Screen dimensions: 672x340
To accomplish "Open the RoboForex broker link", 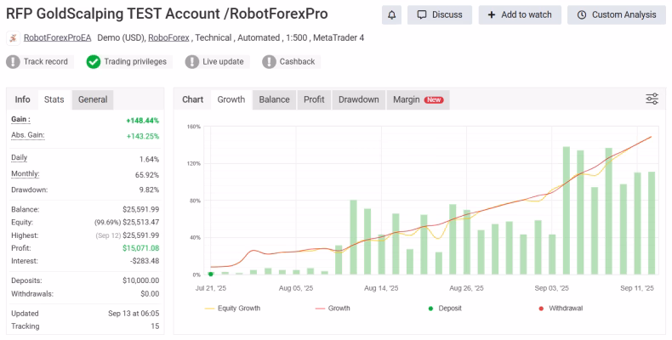I will (169, 37).
